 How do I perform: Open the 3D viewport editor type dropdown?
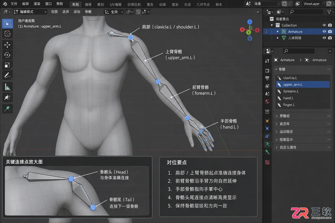coord(6,12)
